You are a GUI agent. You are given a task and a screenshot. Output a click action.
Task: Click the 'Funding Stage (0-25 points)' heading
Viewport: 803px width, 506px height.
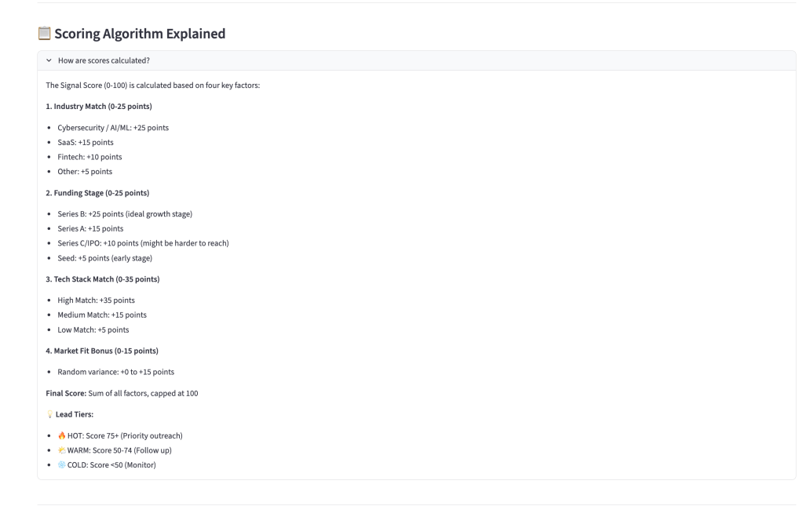(97, 192)
